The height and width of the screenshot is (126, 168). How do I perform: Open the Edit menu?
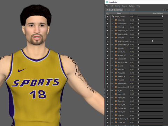click(112, 6)
